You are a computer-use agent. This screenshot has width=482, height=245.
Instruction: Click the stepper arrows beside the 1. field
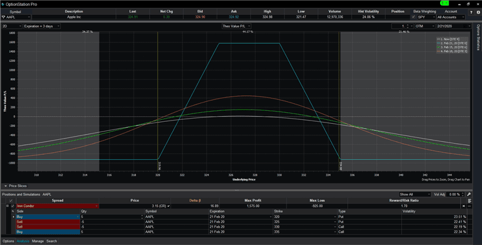pyautogui.click(x=408, y=26)
